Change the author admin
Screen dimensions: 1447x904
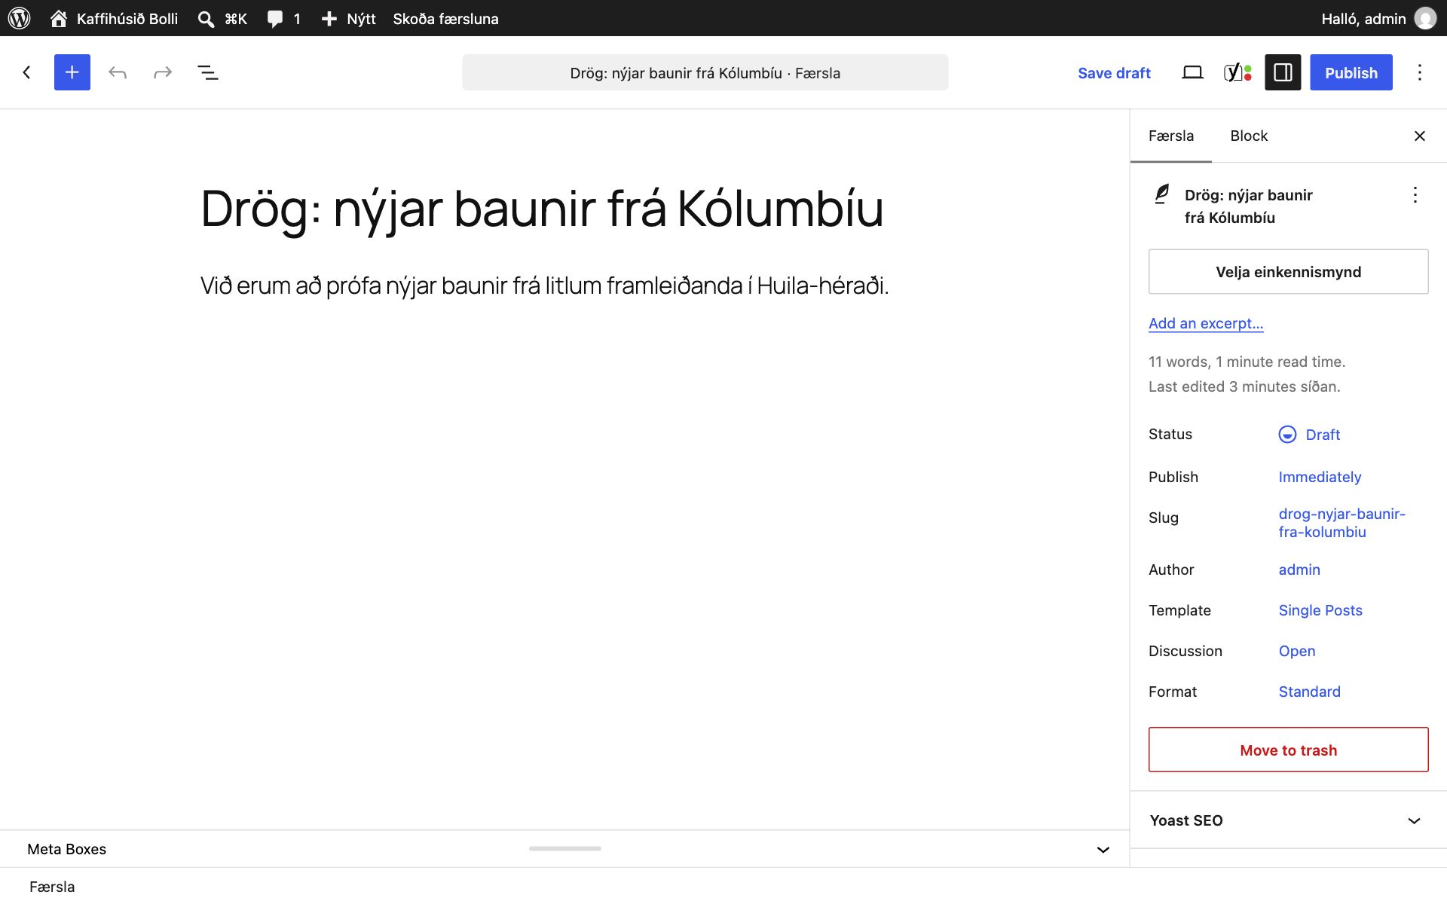pos(1299,570)
